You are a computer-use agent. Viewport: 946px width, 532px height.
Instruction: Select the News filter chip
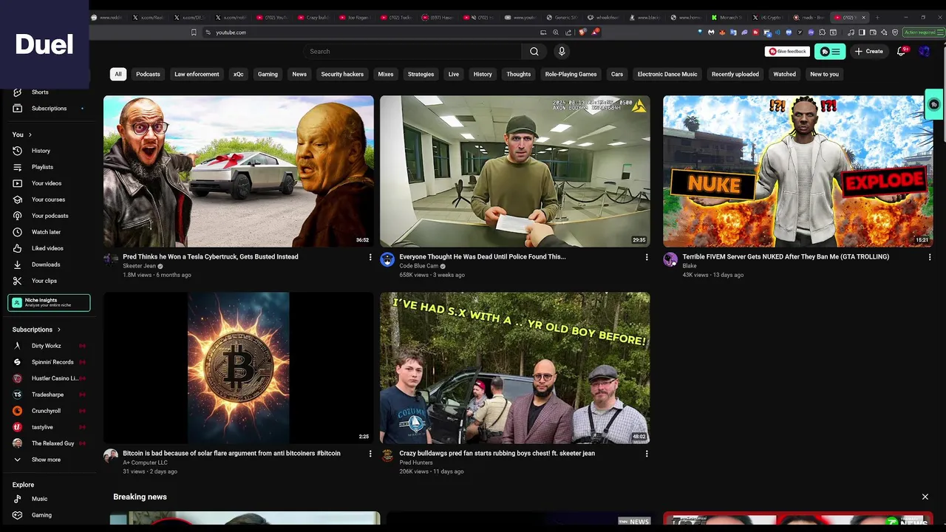click(299, 75)
